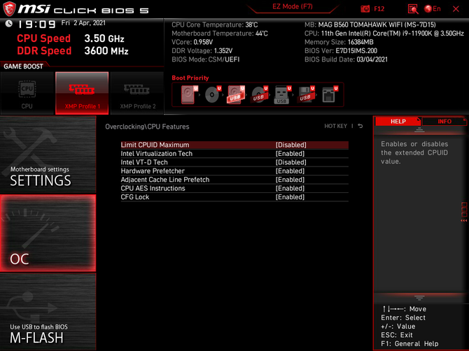
Task: Change language using the En globe icon
Action: [432, 8]
